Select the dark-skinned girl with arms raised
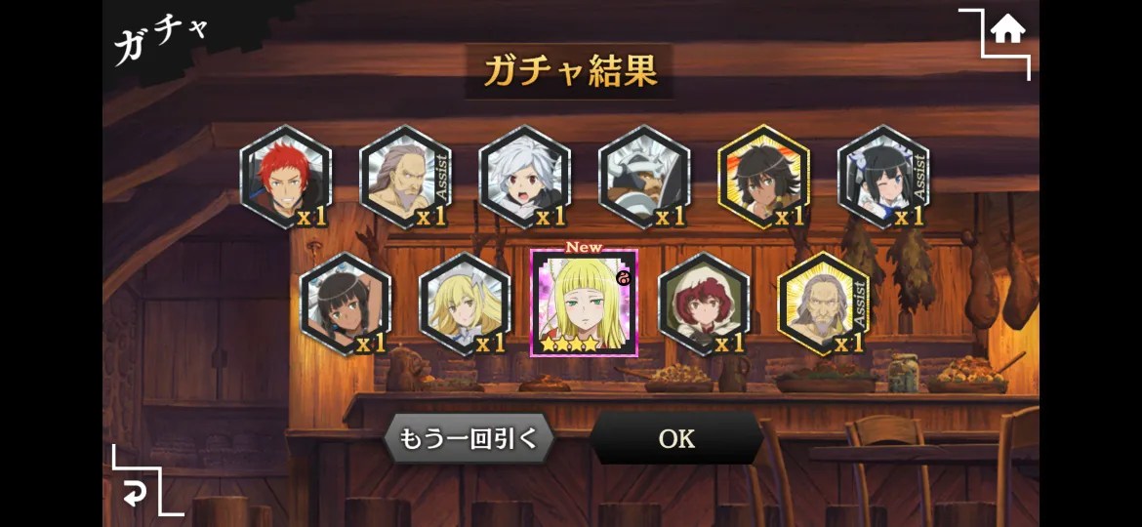Viewport: 1142px width, 527px height. (346, 304)
